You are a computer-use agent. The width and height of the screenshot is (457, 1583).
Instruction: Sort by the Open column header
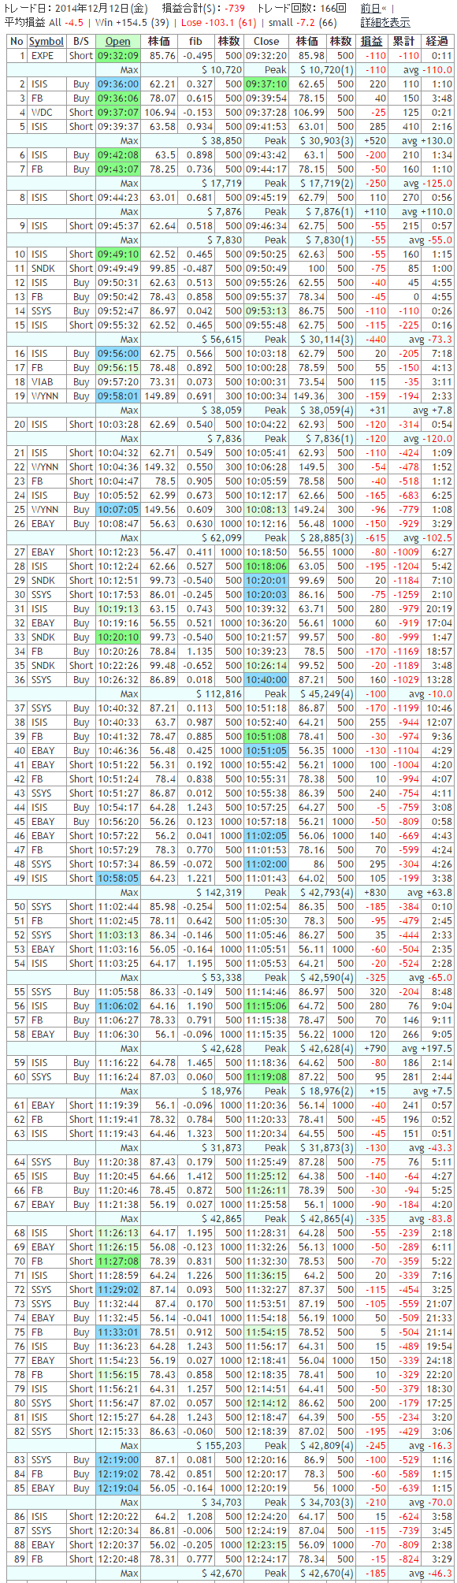coord(118,42)
